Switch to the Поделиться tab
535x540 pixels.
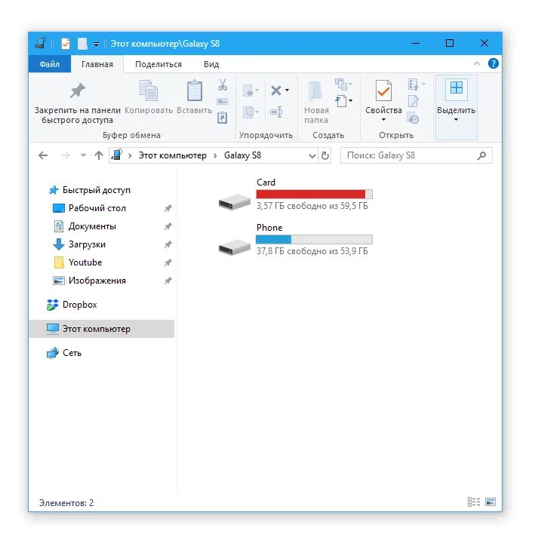158,64
